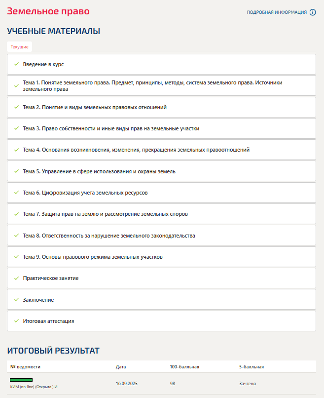
Task: Open Тема 9 Основы правового режима
Action: 93,257
